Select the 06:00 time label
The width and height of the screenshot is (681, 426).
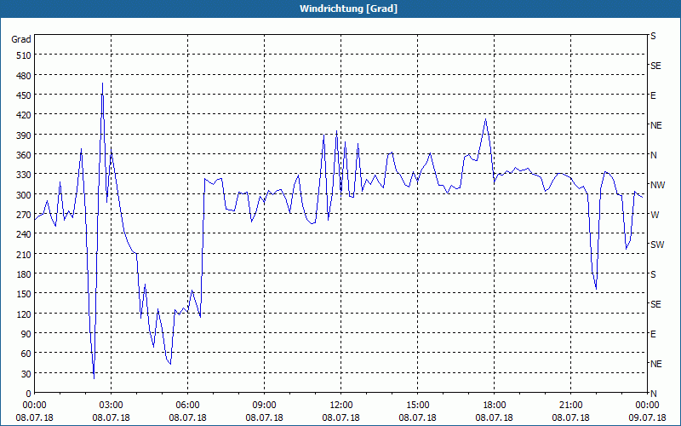click(x=187, y=406)
